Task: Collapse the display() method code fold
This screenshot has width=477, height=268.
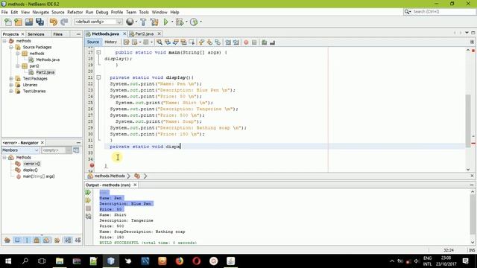Action: coord(98,77)
